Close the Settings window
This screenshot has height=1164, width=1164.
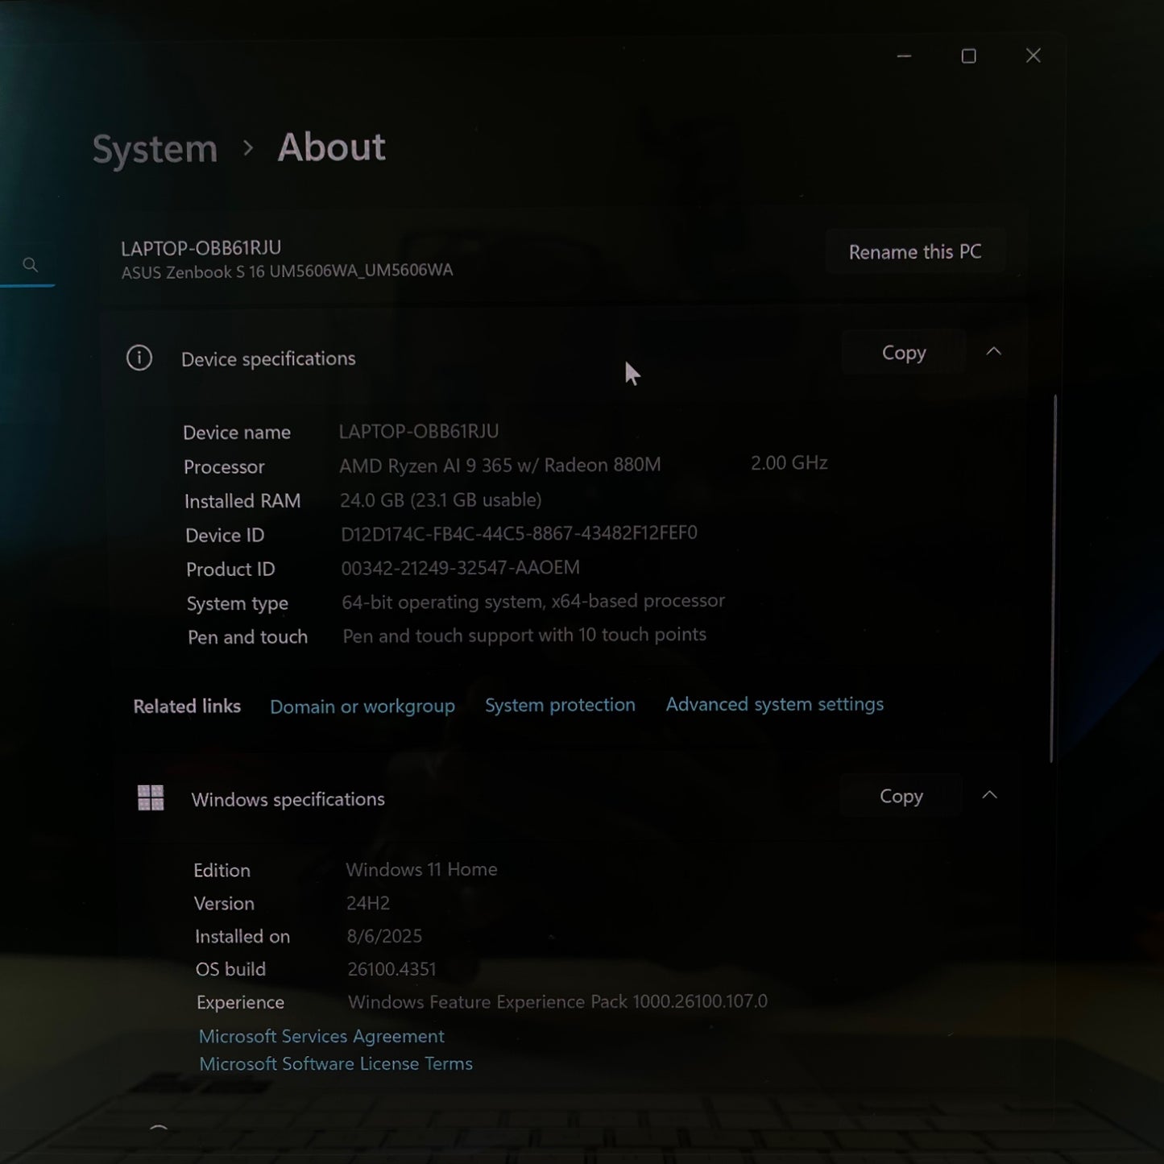click(1034, 56)
